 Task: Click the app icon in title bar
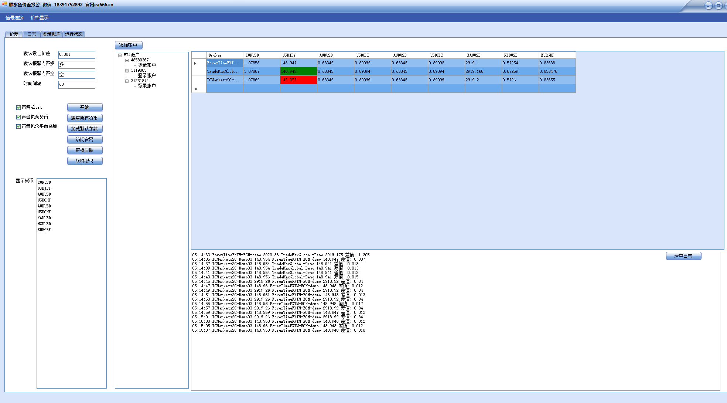[4, 4]
